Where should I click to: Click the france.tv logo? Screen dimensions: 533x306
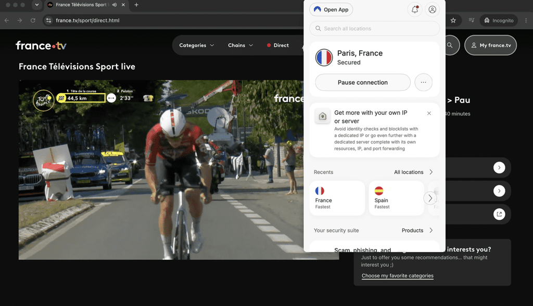[41, 46]
